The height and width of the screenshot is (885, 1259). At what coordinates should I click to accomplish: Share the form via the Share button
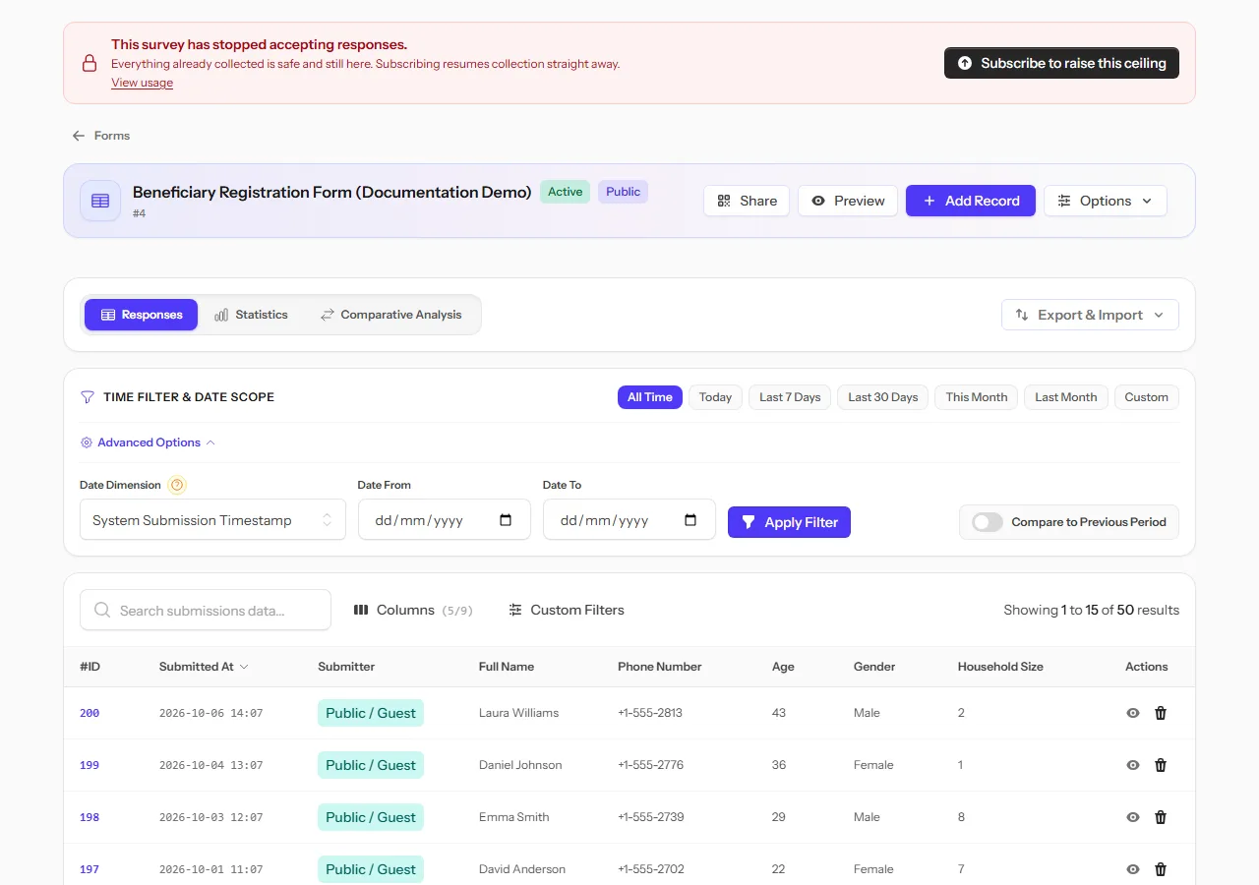coord(747,201)
